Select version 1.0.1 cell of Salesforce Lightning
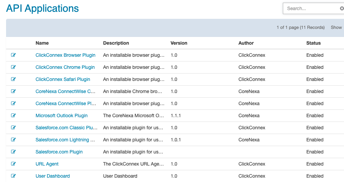The height and width of the screenshot is (182, 344). 176,140
